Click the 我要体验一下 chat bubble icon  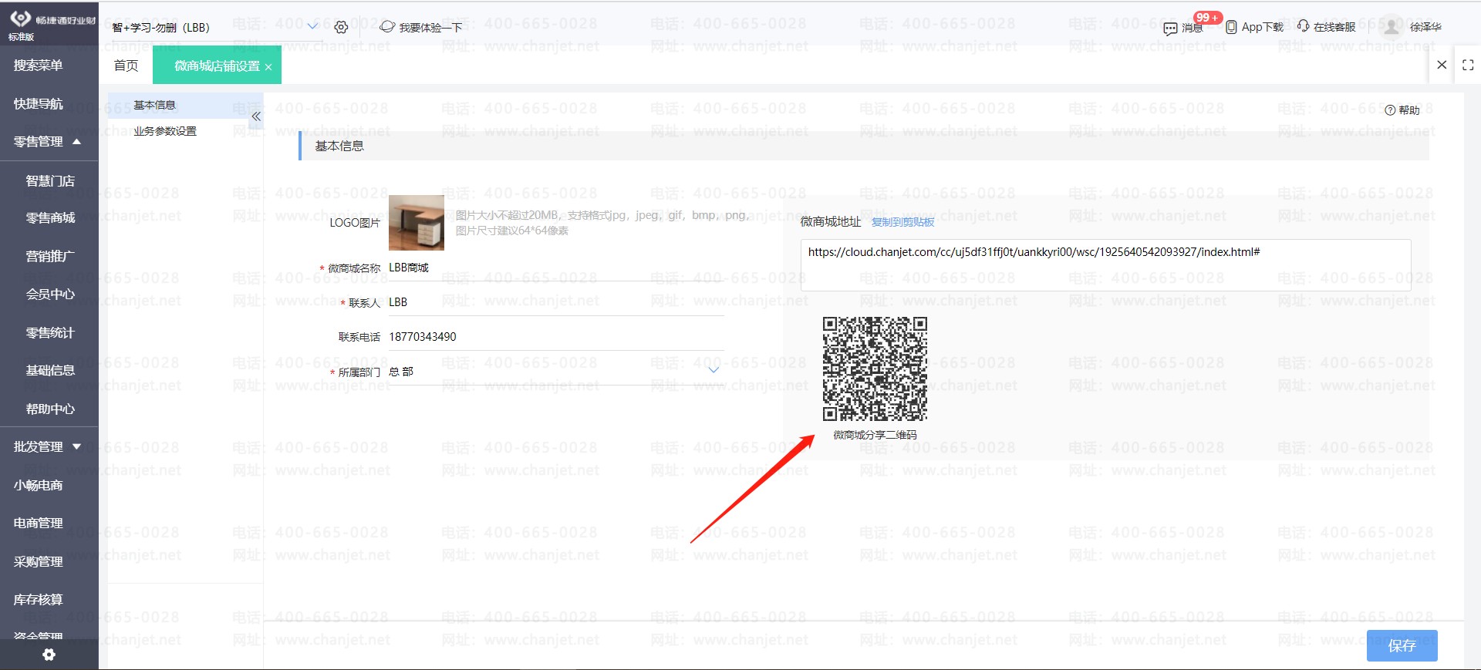point(387,27)
